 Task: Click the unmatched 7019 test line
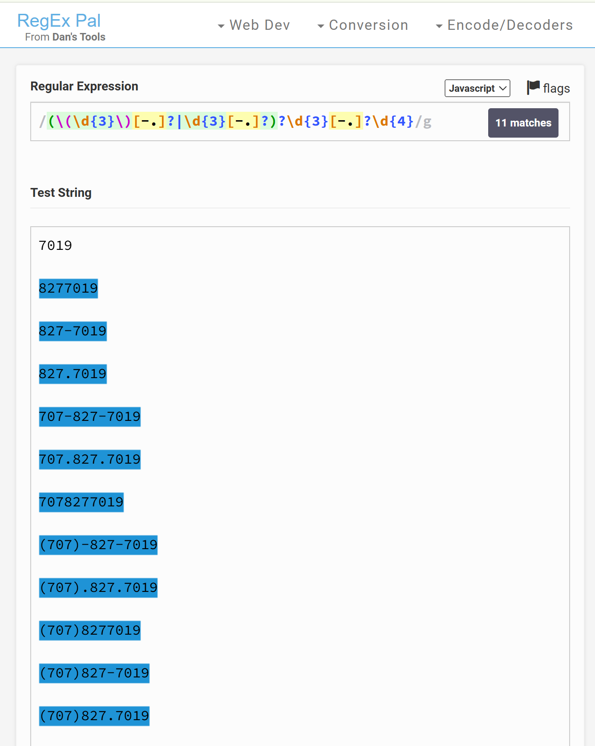point(55,245)
